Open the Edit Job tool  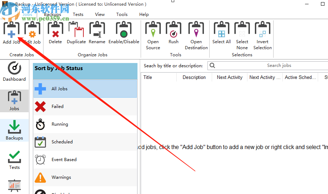point(33,33)
